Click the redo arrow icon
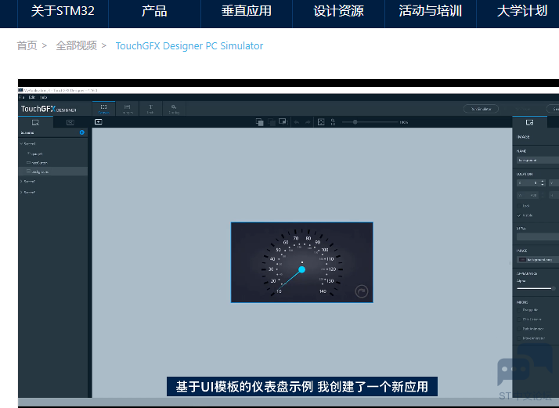Screen dimensions: 559x408 click(x=308, y=122)
